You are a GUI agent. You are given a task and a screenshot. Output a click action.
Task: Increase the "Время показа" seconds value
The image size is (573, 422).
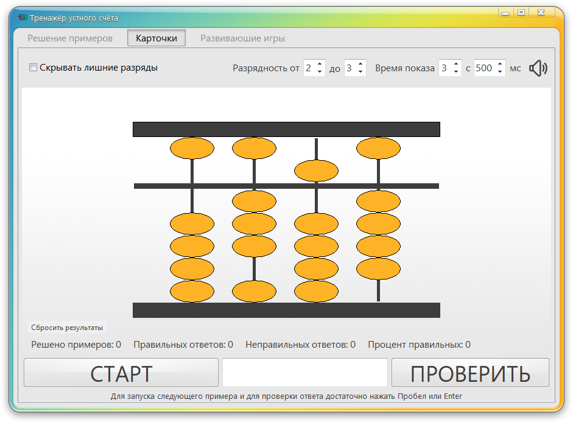click(x=456, y=65)
